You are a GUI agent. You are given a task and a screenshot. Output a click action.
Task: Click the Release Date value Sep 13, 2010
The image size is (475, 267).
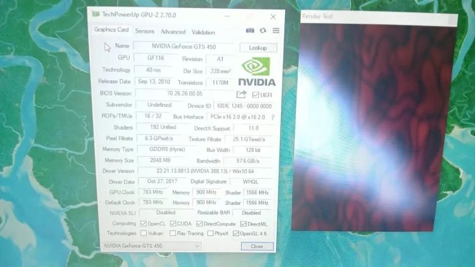pos(154,81)
